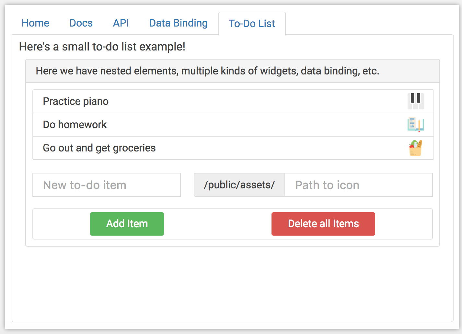The image size is (462, 334).
Task: Select the Do homework list item
Action: point(75,125)
